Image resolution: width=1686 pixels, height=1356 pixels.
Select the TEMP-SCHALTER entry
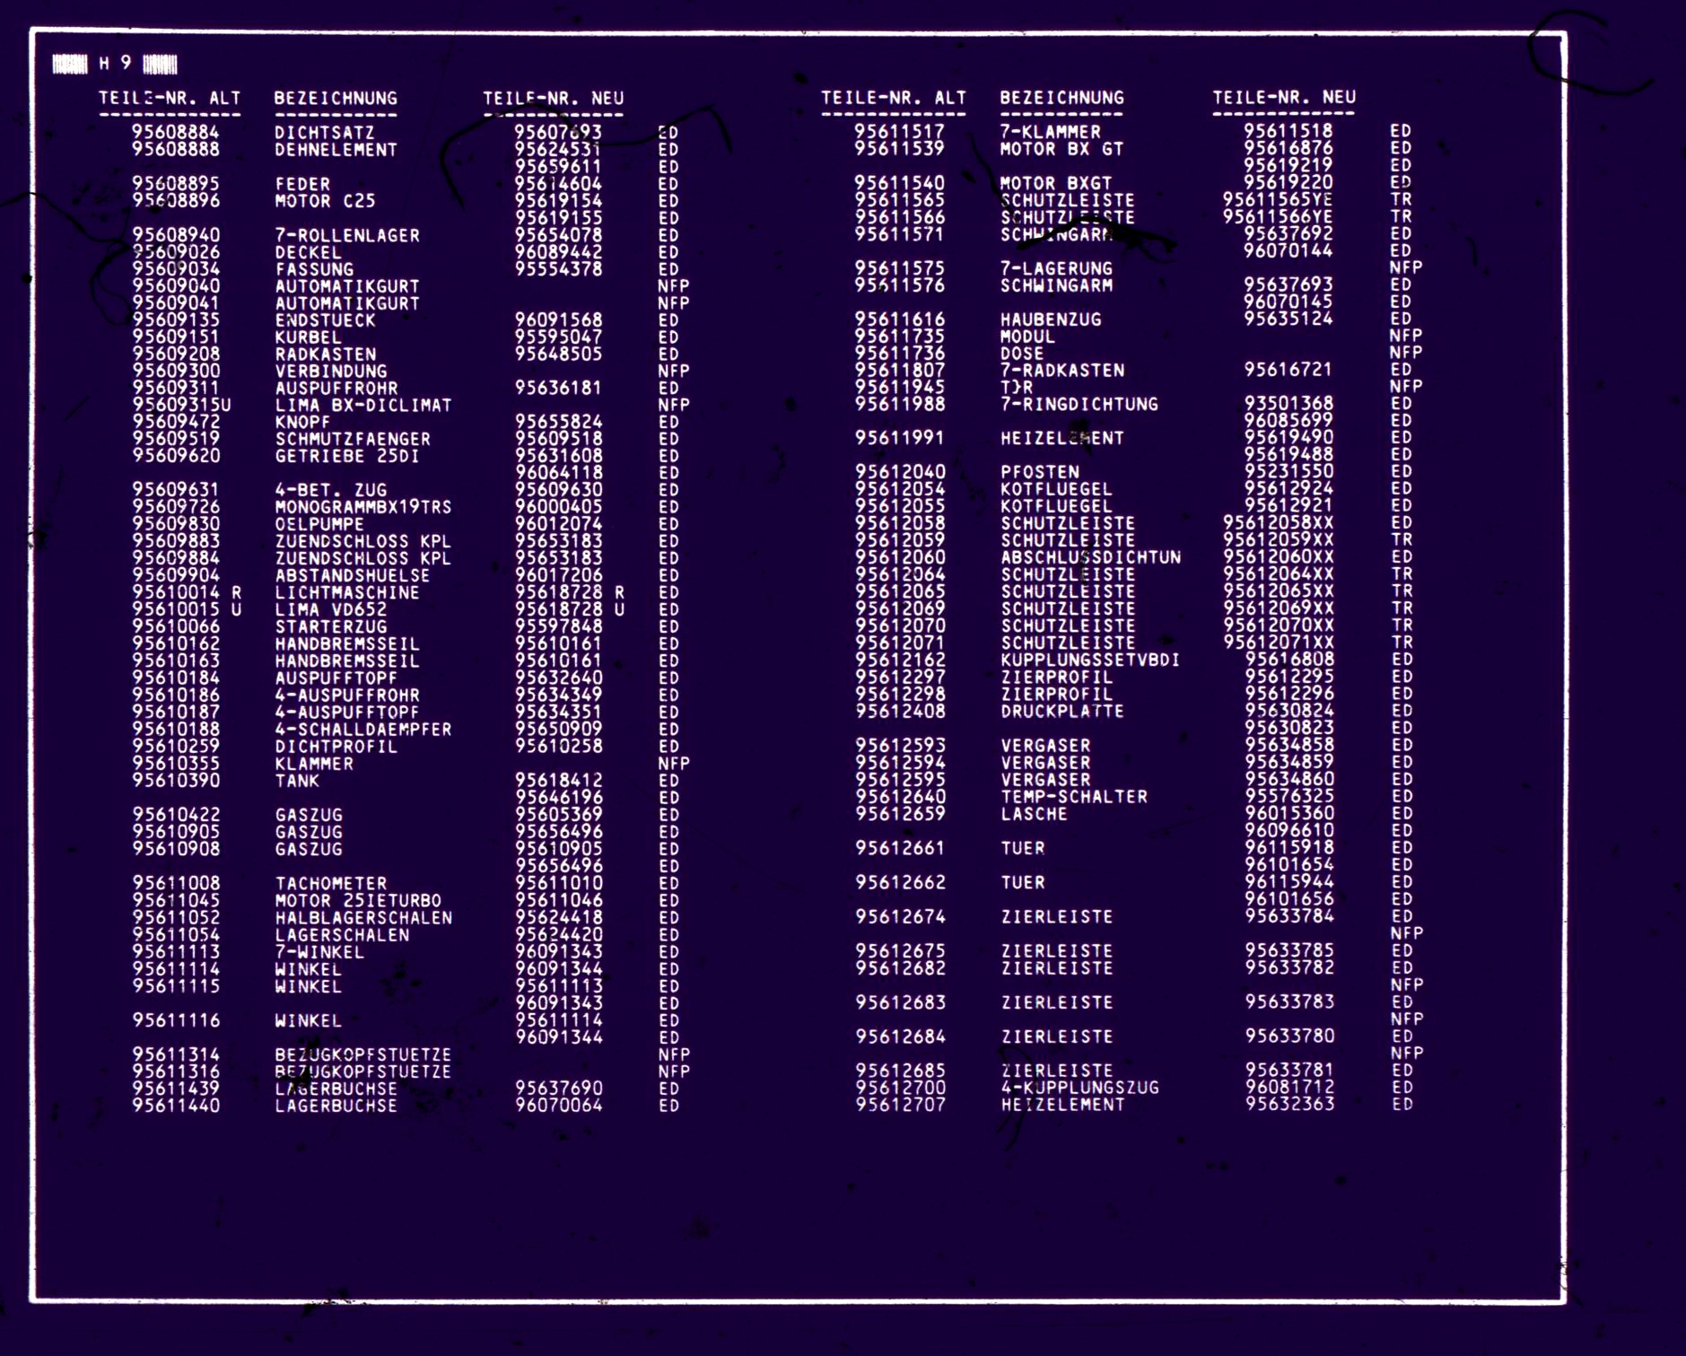point(1074,797)
